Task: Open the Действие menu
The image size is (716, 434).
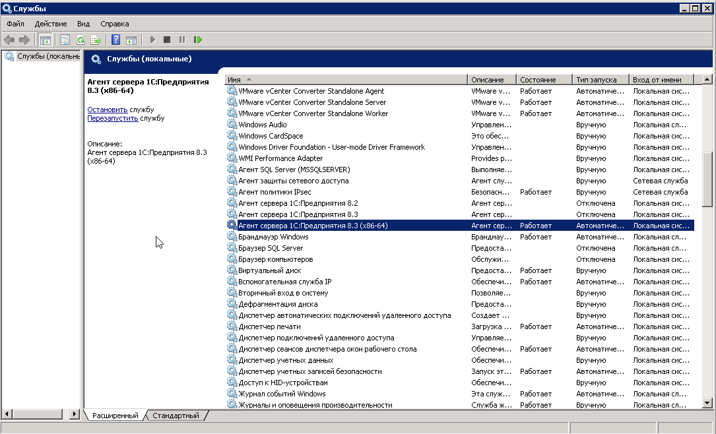Action: [51, 24]
